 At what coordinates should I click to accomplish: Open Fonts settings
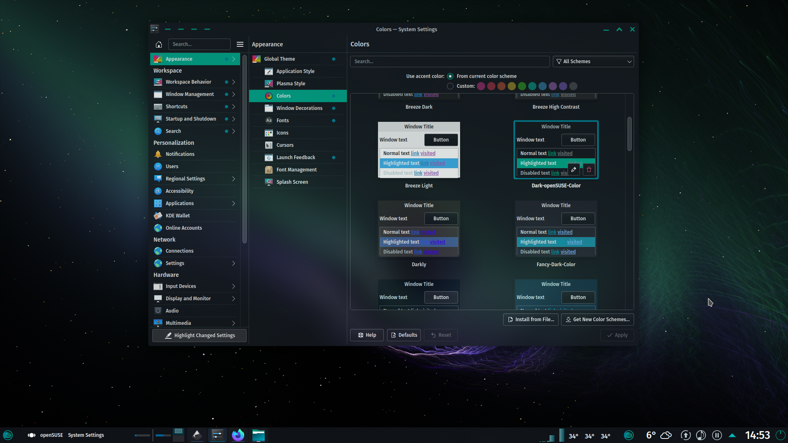pos(298,121)
